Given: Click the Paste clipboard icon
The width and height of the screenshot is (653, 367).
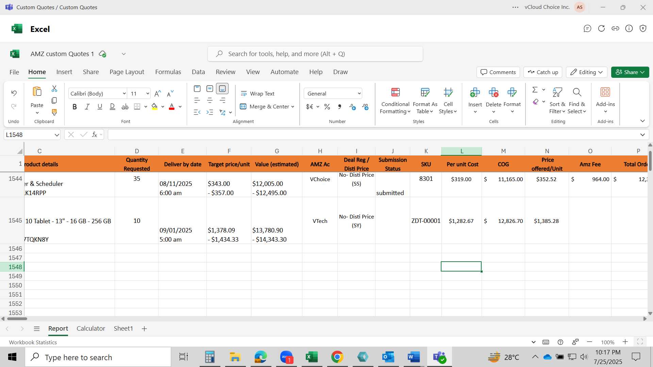Looking at the screenshot, I should 37,92.
